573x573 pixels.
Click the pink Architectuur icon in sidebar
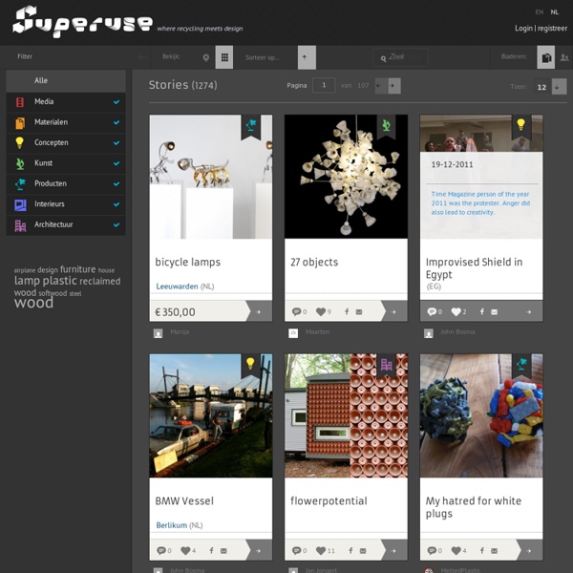(20, 225)
